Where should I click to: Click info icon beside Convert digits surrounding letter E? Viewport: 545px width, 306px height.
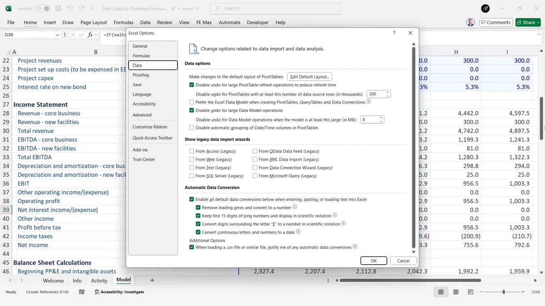click(343, 223)
